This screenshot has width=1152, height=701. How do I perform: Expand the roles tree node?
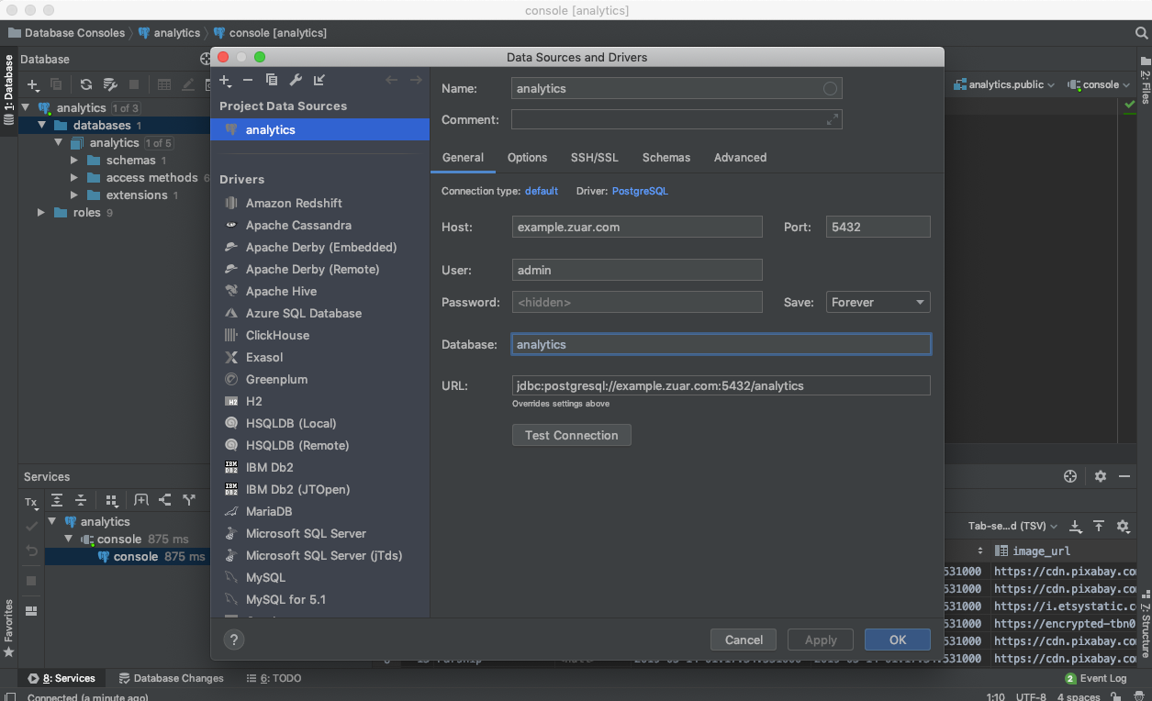pos(41,213)
